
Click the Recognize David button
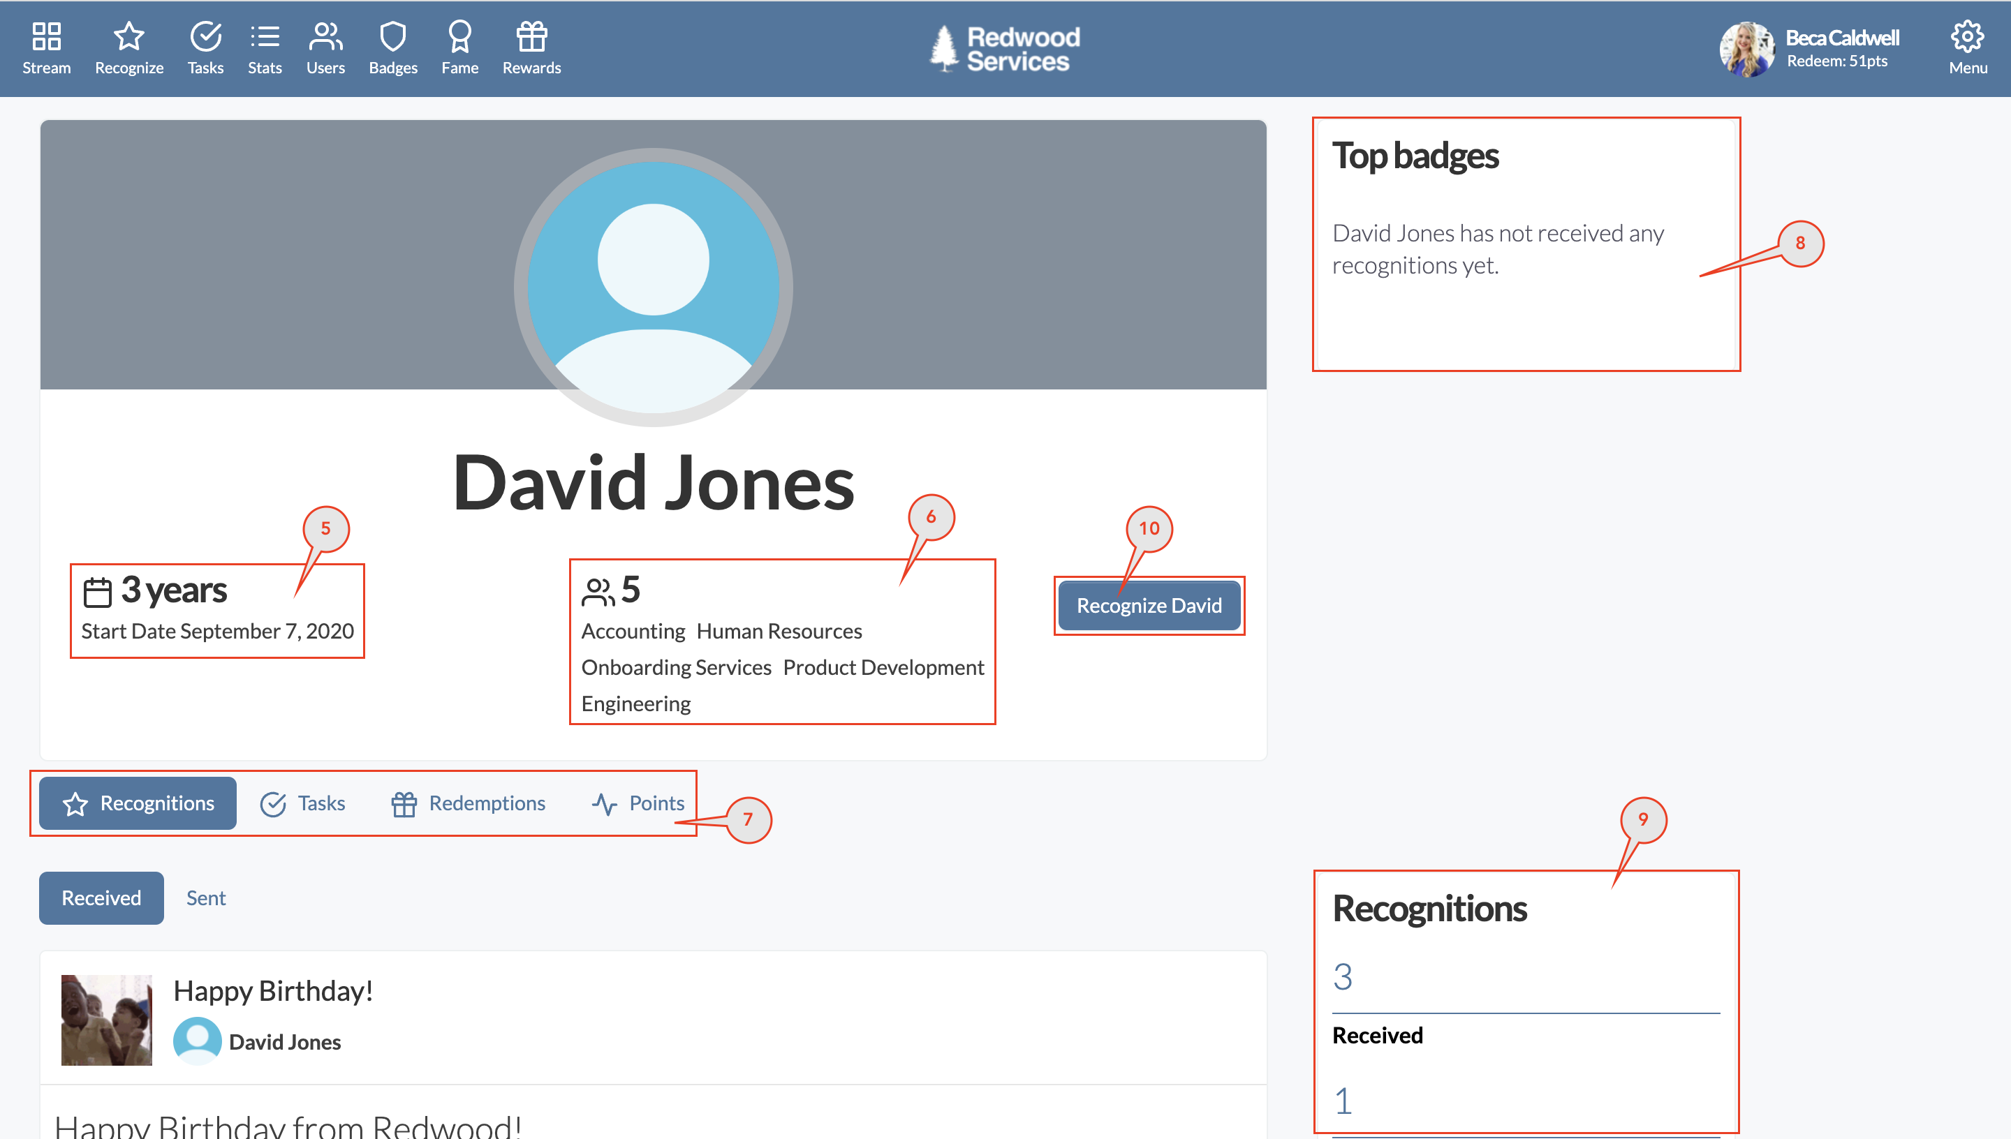(1149, 606)
